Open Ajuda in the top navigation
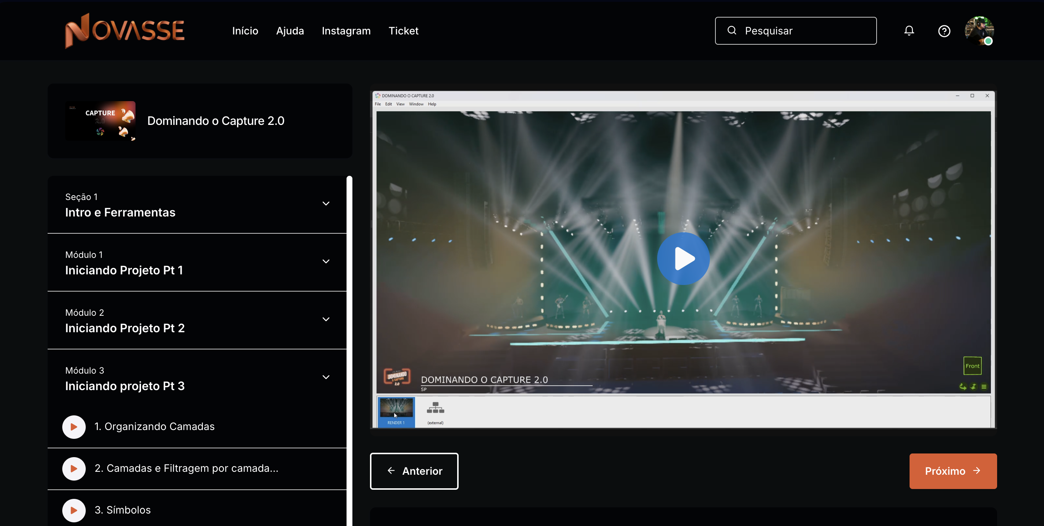Image resolution: width=1044 pixels, height=526 pixels. pos(290,31)
